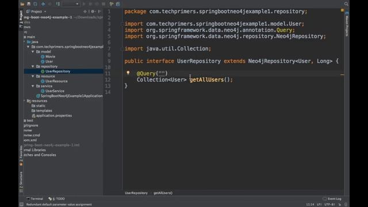This screenshot has width=368, height=207.
Task: Click the blue Back navigation icon
Action: coord(43,4)
